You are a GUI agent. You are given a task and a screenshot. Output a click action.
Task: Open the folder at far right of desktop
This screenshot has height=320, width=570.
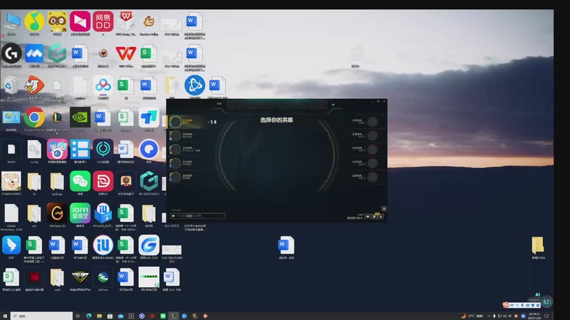(538, 245)
